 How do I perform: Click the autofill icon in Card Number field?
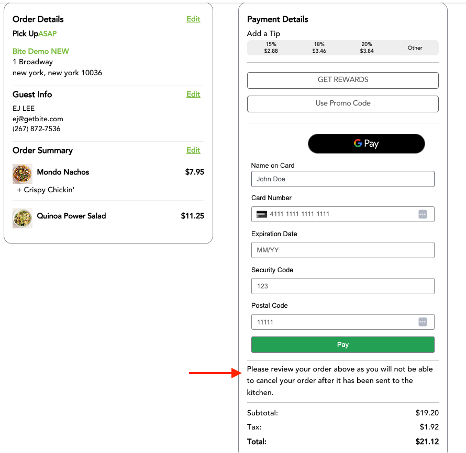(423, 214)
